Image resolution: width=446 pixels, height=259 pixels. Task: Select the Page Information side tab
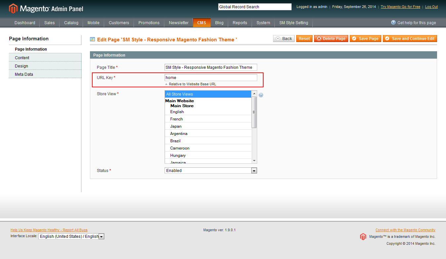[45, 49]
